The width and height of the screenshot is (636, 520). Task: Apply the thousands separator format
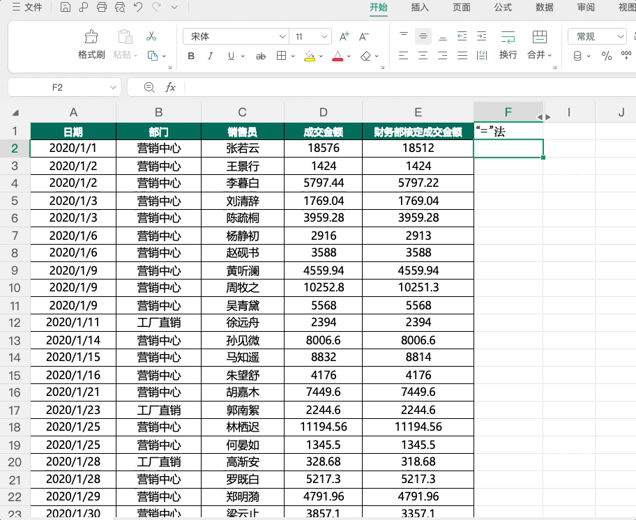[x=626, y=55]
